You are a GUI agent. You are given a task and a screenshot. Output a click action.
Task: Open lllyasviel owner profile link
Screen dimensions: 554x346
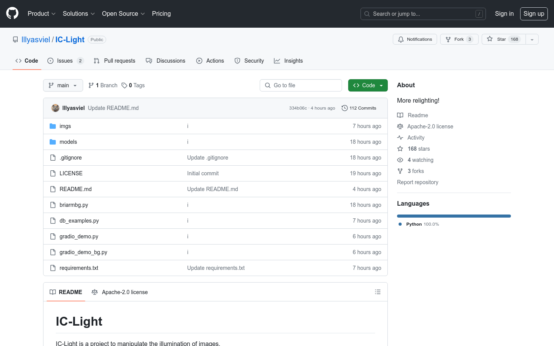tap(36, 40)
